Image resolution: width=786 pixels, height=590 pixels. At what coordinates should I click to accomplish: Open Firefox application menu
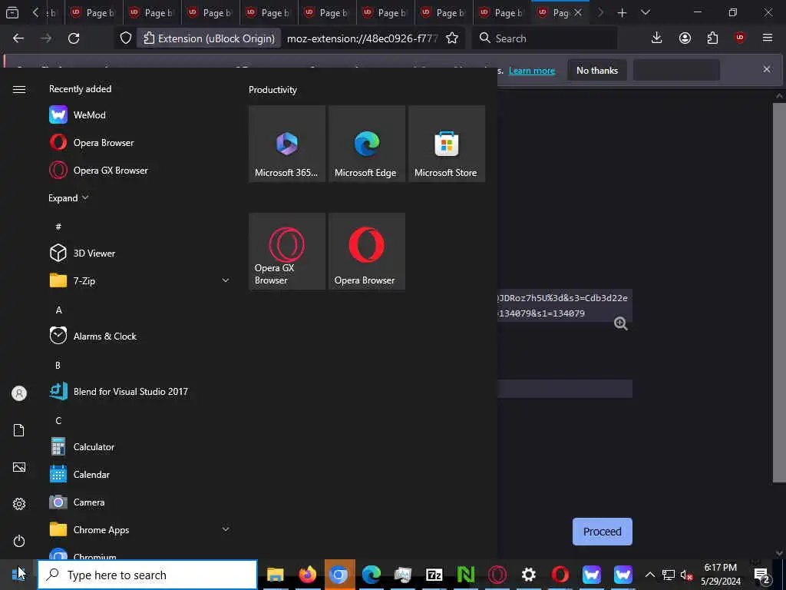[x=768, y=38]
